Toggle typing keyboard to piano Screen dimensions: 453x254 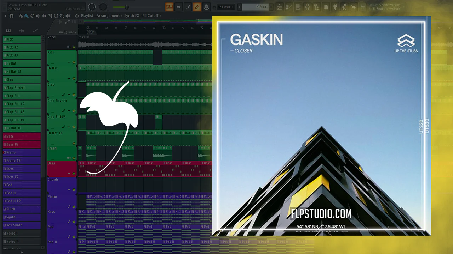pos(169,7)
